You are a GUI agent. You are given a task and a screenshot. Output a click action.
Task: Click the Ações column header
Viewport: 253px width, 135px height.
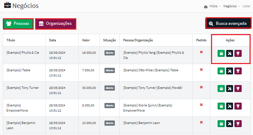[x=230, y=40]
